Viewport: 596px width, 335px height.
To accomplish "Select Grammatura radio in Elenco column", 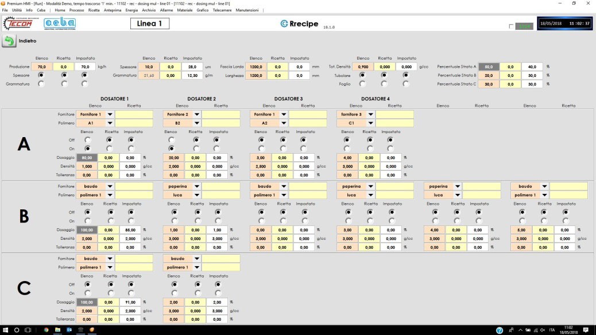I will click(x=41, y=84).
